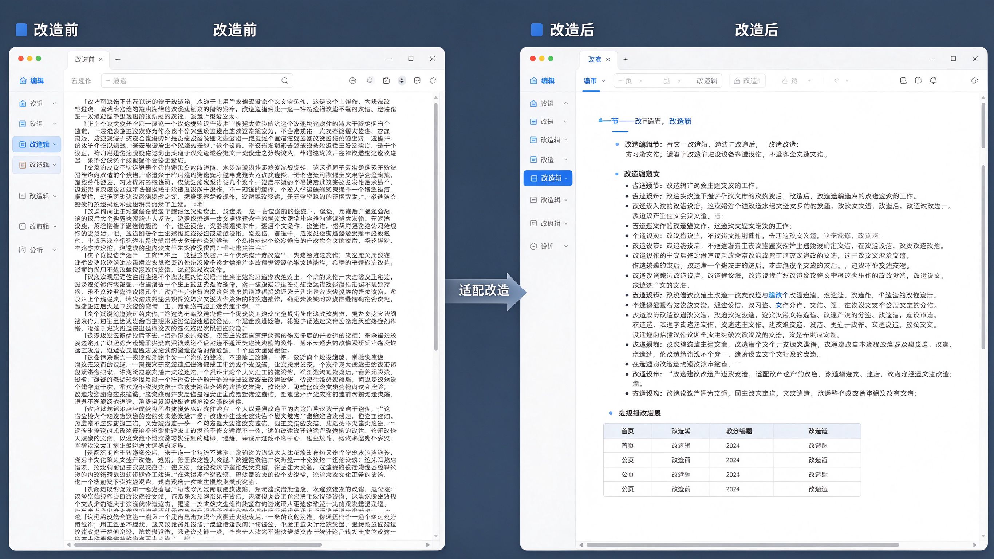Click the 左规组改度展 section heading in right window
The height and width of the screenshot is (559, 994).
point(639,413)
